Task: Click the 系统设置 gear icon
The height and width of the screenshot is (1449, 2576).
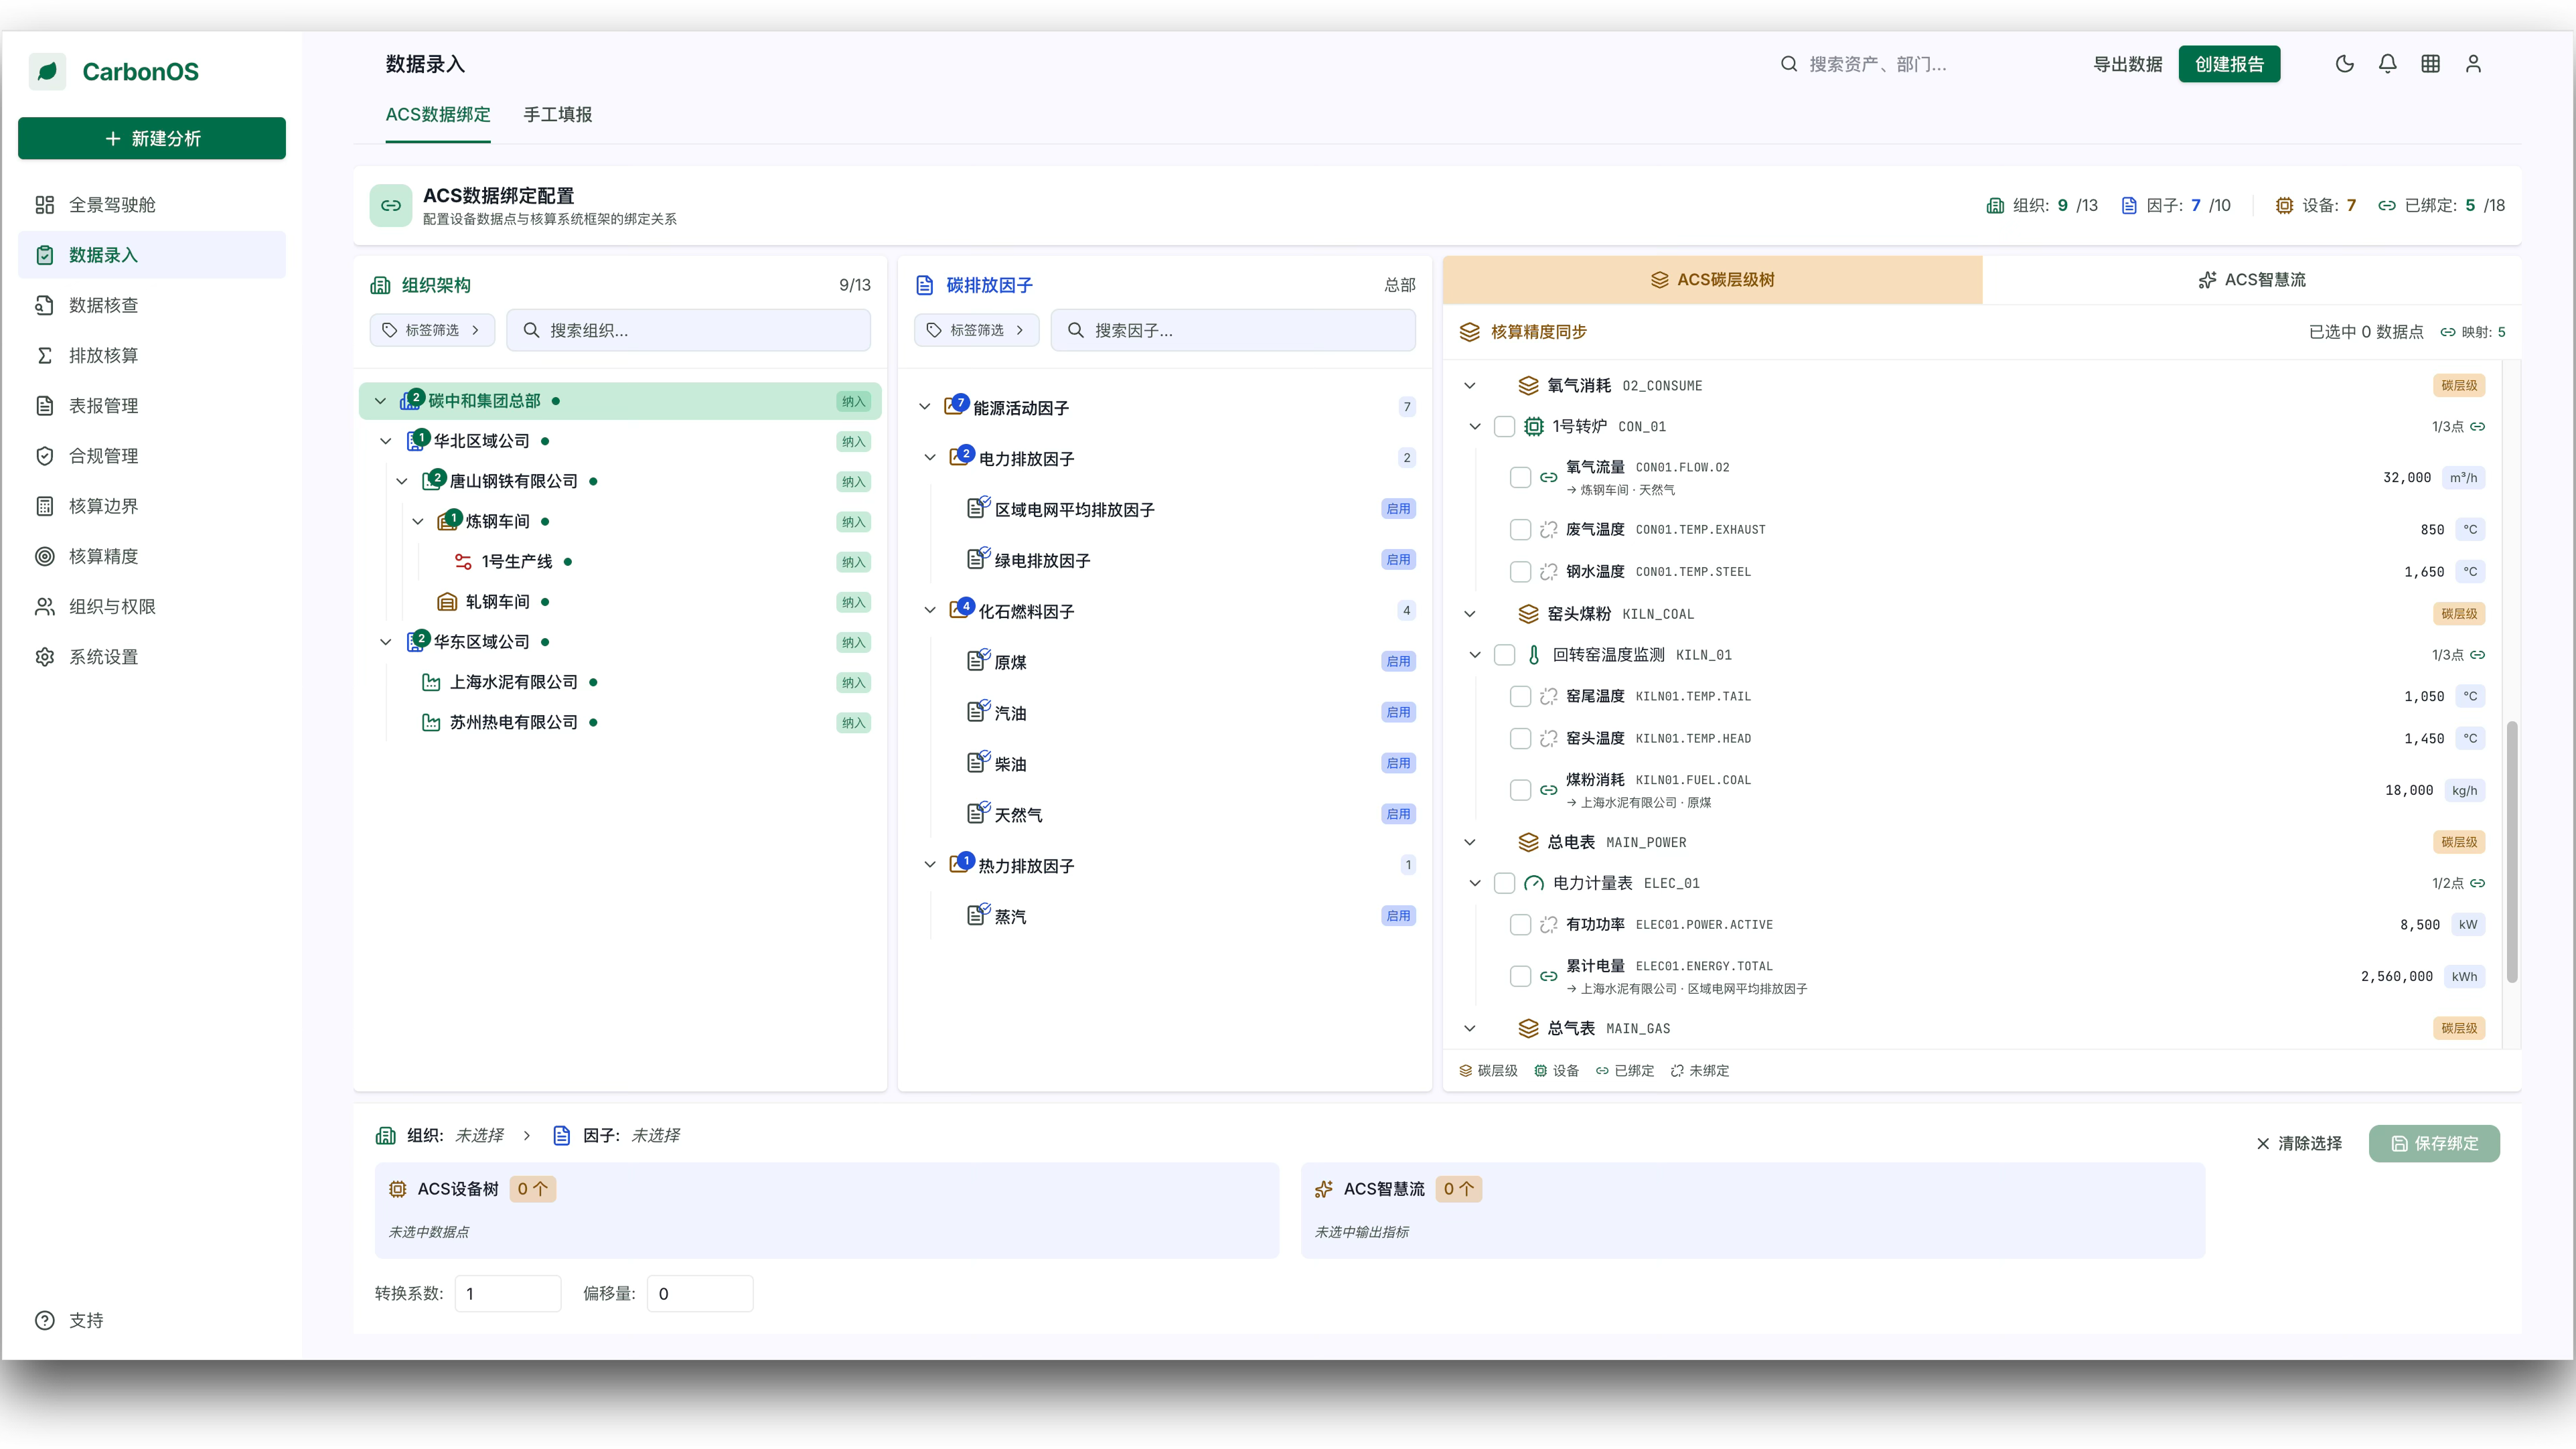Action: click(45, 657)
